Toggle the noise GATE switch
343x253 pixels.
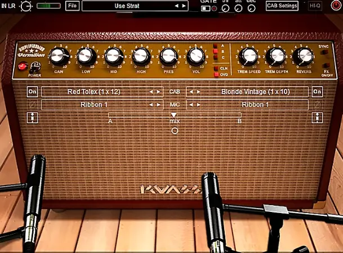[206, 8]
